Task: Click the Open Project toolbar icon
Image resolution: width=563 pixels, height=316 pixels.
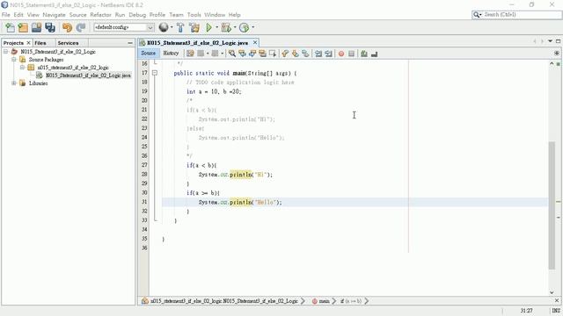Action: 36,27
